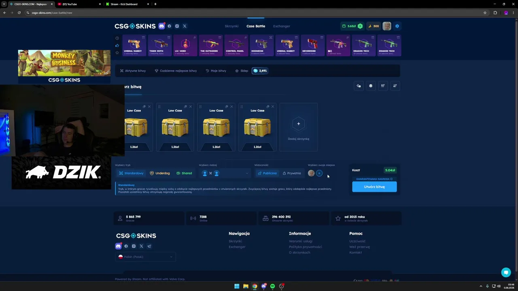This screenshot has width=518, height=291.
Task: Click the 2,491 gems balance
Action: point(260,71)
